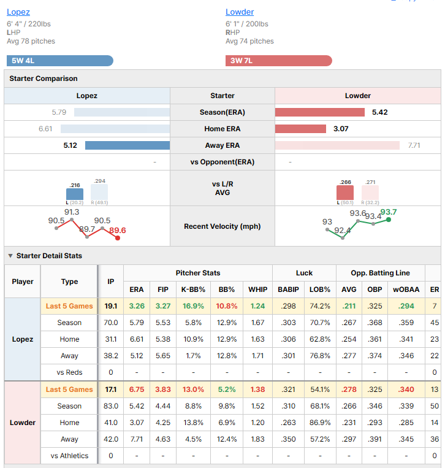Click Lowder's Home ERA 3.07 bar
Viewport: 445px width, 468px height.
click(300, 129)
